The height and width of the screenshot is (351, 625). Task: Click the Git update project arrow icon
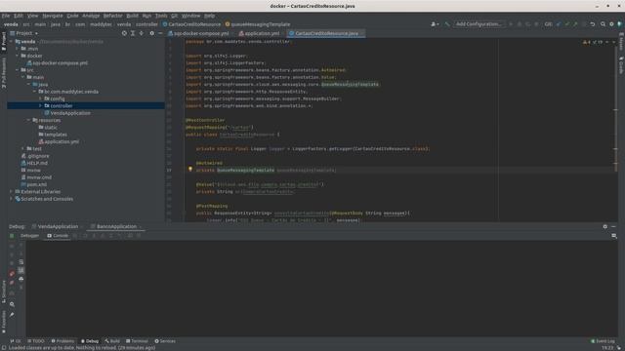pos(558,24)
